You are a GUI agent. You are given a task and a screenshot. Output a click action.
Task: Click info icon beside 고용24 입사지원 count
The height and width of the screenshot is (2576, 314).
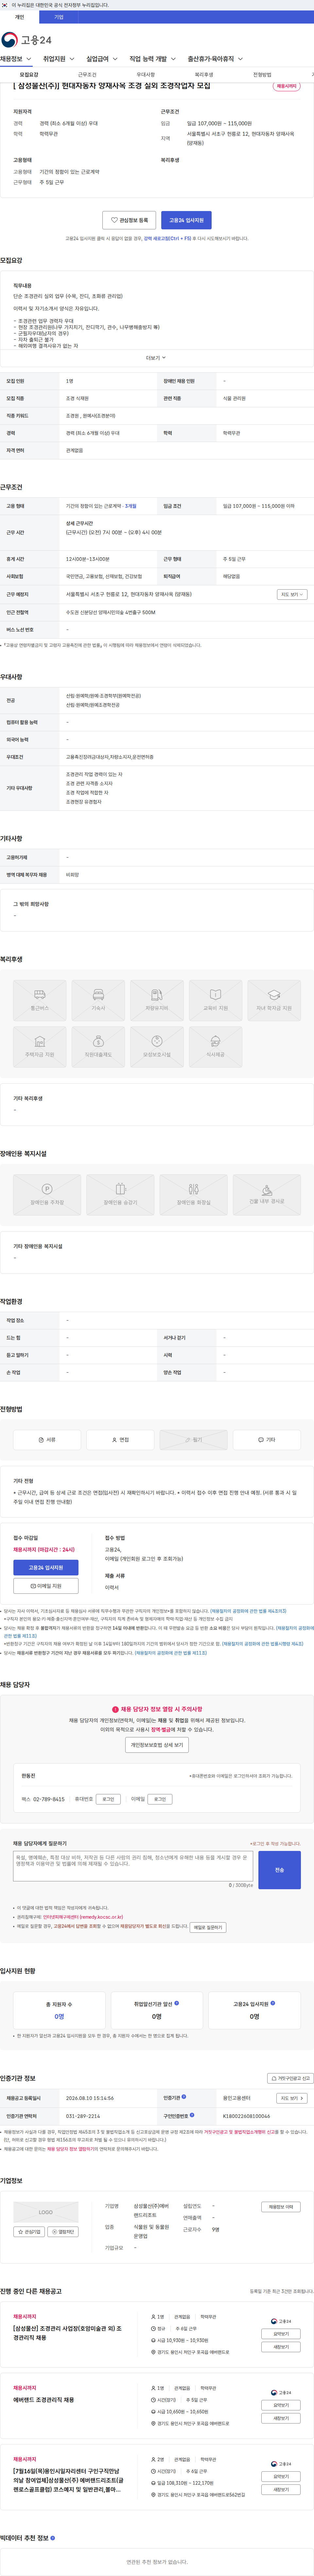(x=273, y=2003)
